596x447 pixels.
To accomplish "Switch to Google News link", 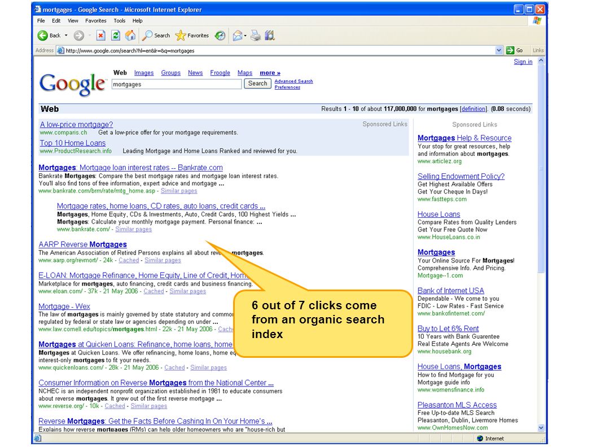I will pos(195,73).
